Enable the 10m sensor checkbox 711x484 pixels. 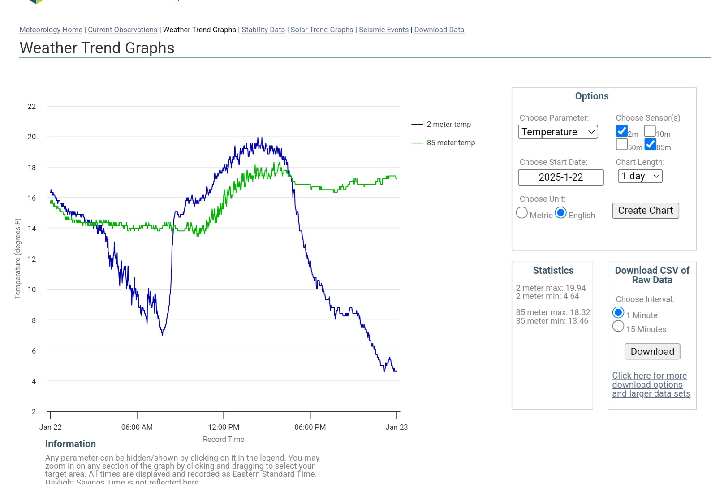[x=650, y=131]
